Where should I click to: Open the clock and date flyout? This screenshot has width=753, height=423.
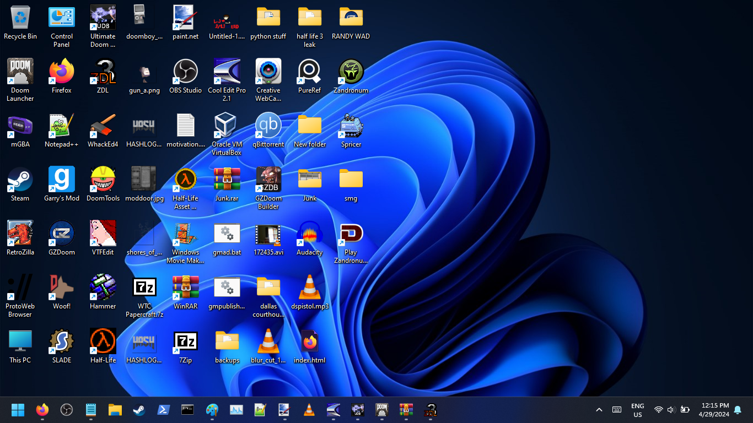[x=714, y=410]
